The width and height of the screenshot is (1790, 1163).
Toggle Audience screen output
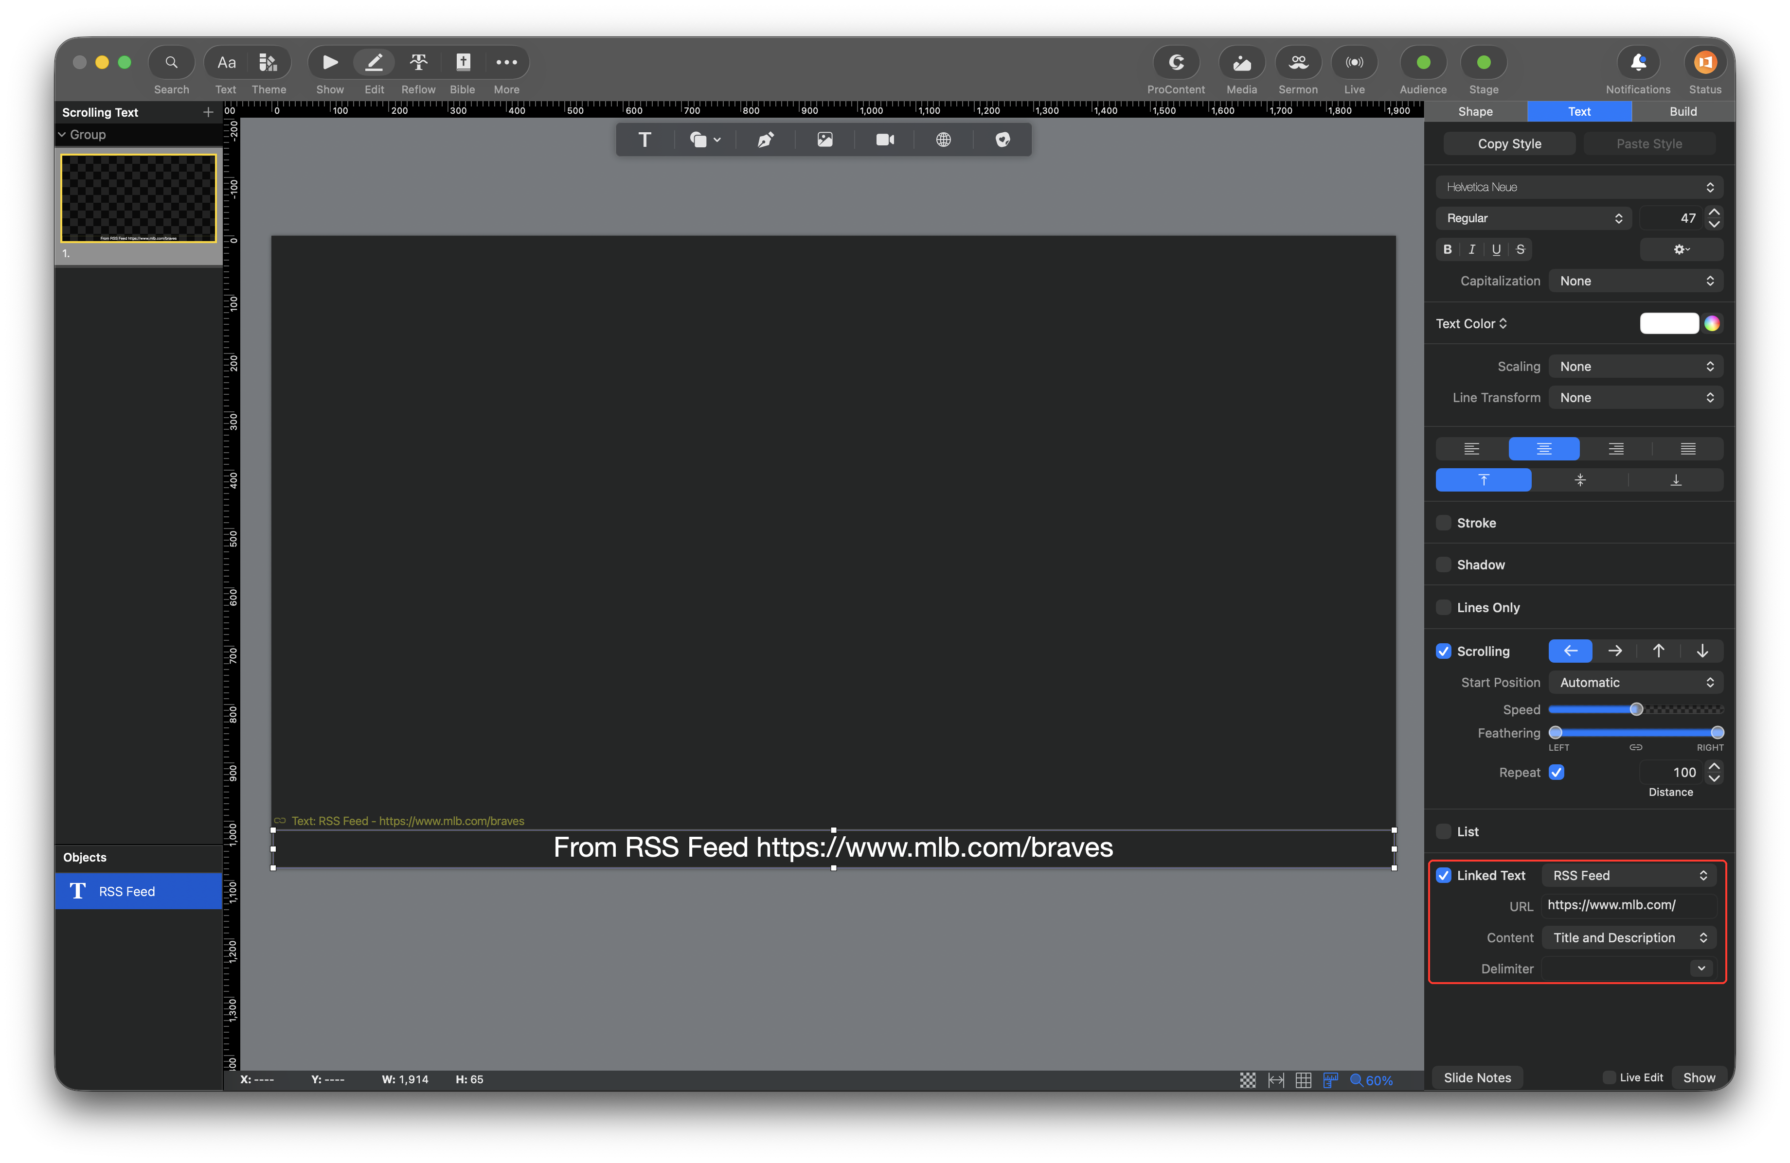(1423, 62)
